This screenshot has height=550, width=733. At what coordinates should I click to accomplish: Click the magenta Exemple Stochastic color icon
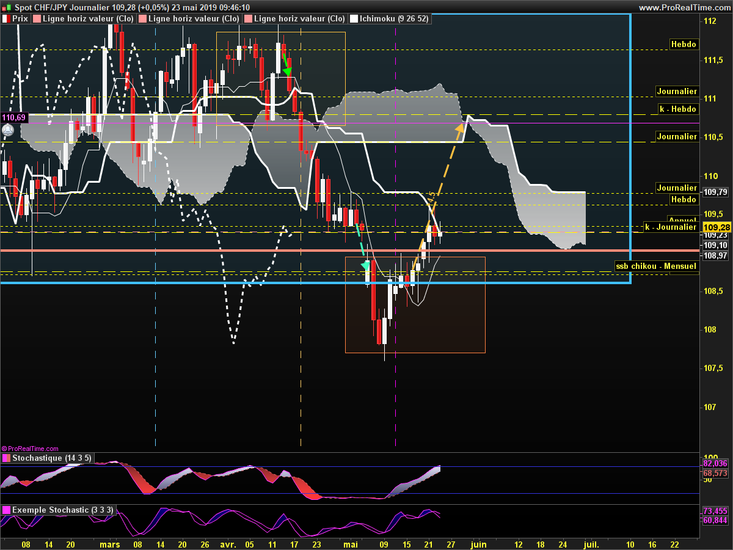[x=6, y=510]
